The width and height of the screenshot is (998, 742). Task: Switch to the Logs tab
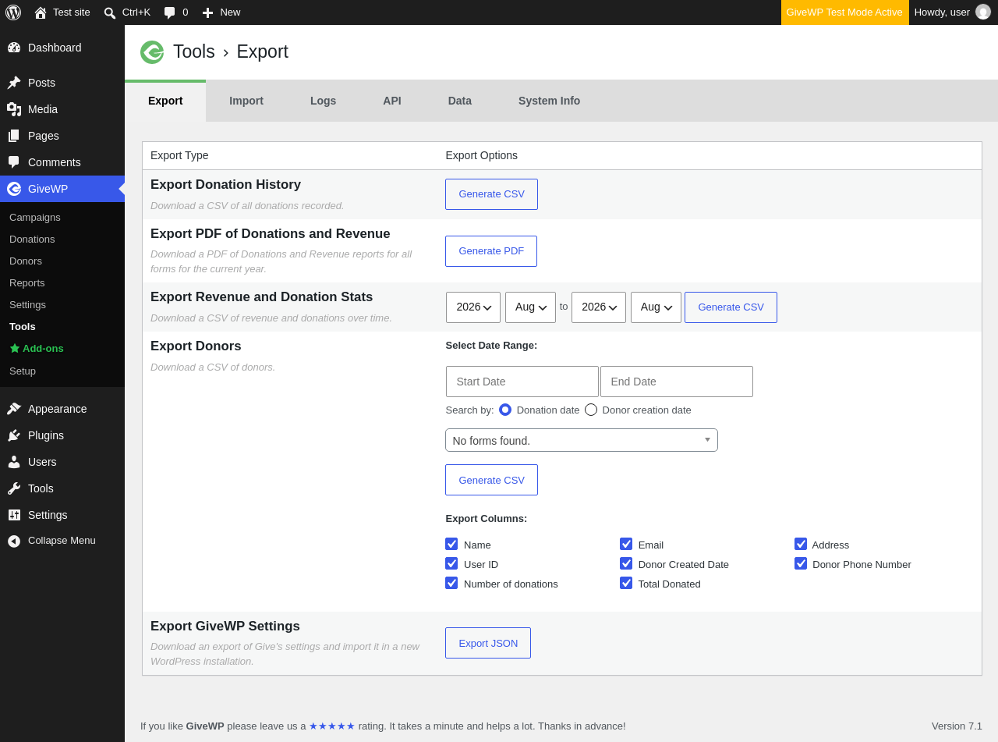tap(323, 101)
